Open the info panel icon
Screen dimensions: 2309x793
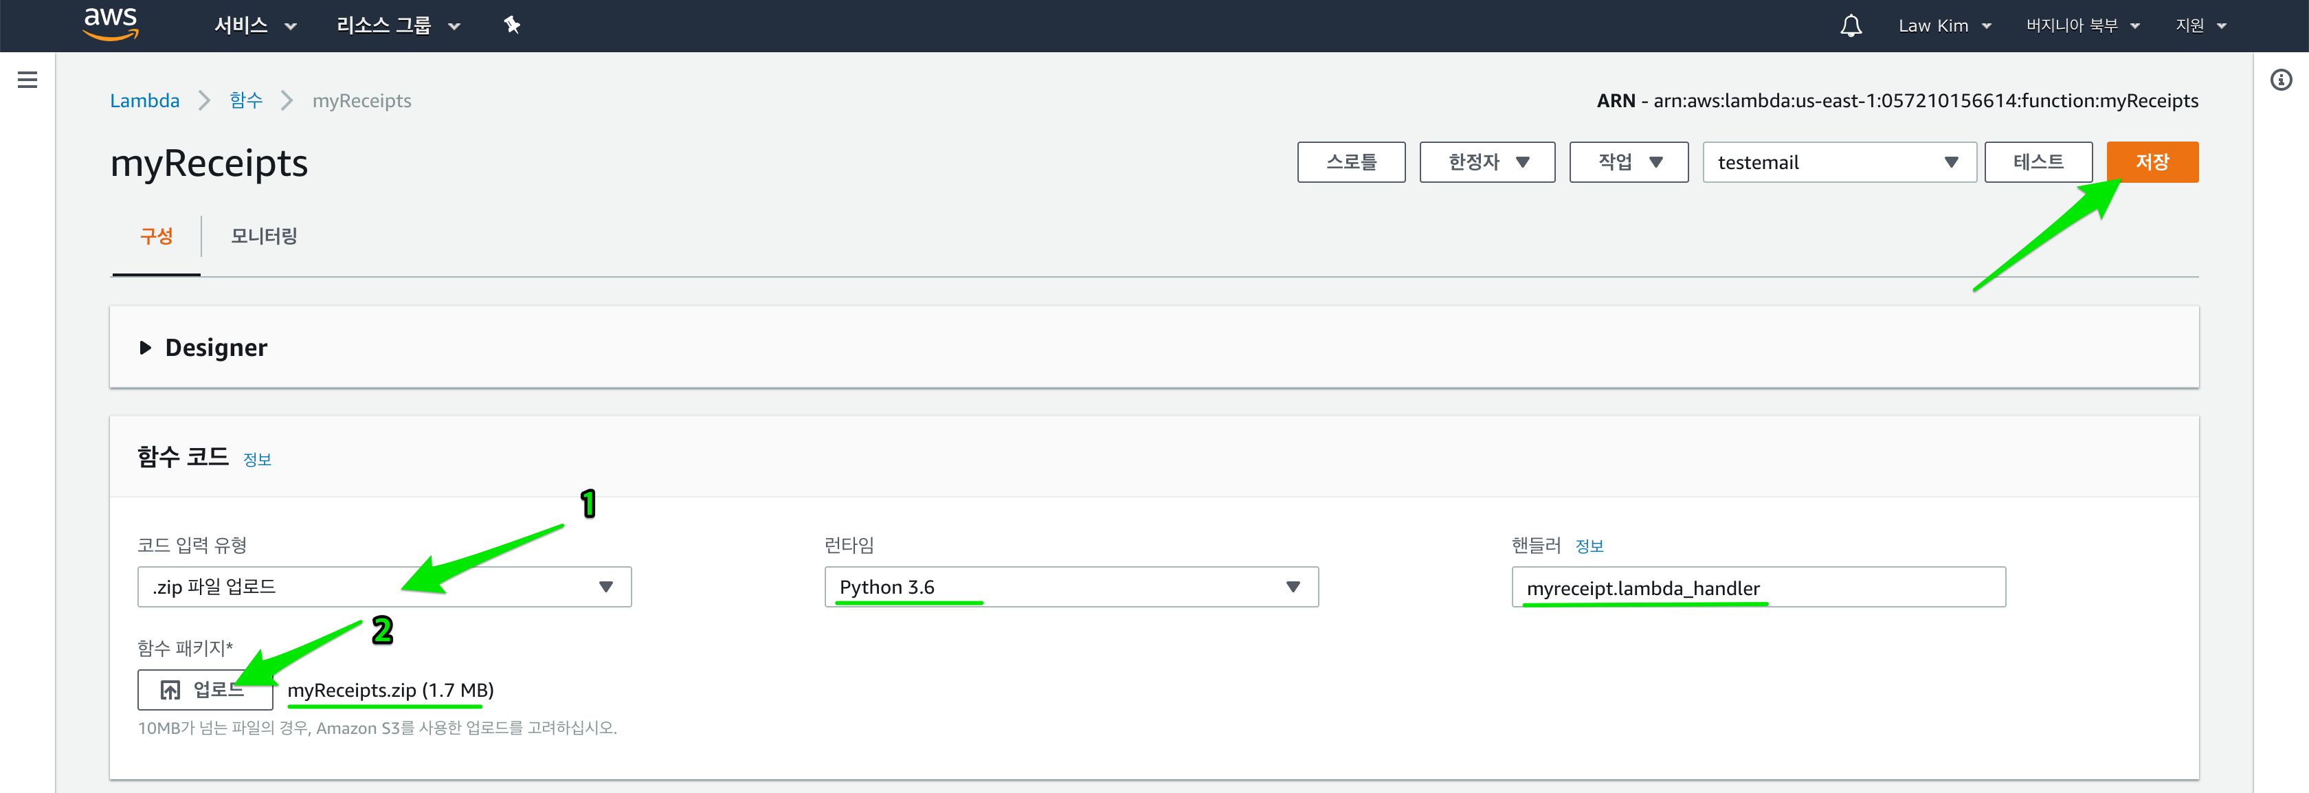pos(2280,80)
